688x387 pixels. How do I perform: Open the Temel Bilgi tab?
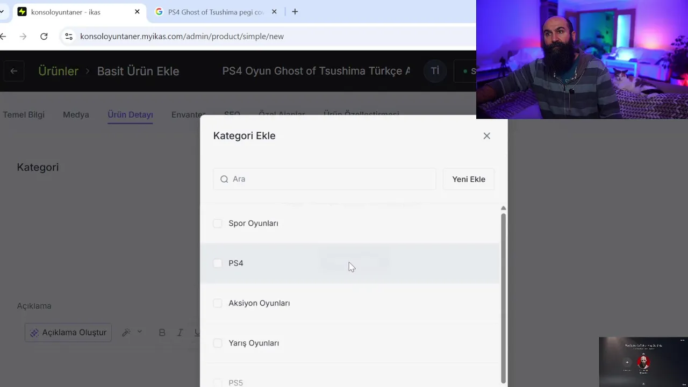point(24,114)
